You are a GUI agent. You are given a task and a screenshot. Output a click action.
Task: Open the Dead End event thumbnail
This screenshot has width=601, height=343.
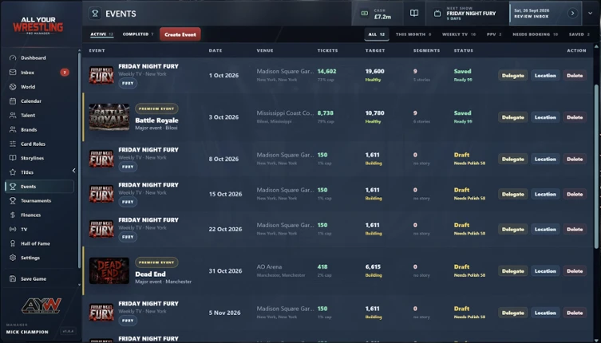pos(109,270)
